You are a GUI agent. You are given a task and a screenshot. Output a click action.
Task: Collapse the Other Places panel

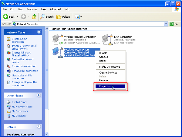39,95
